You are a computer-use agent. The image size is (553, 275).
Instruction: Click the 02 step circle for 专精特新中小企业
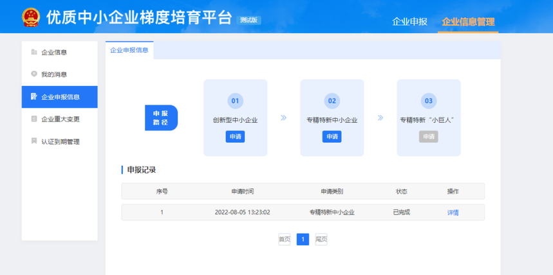point(332,101)
